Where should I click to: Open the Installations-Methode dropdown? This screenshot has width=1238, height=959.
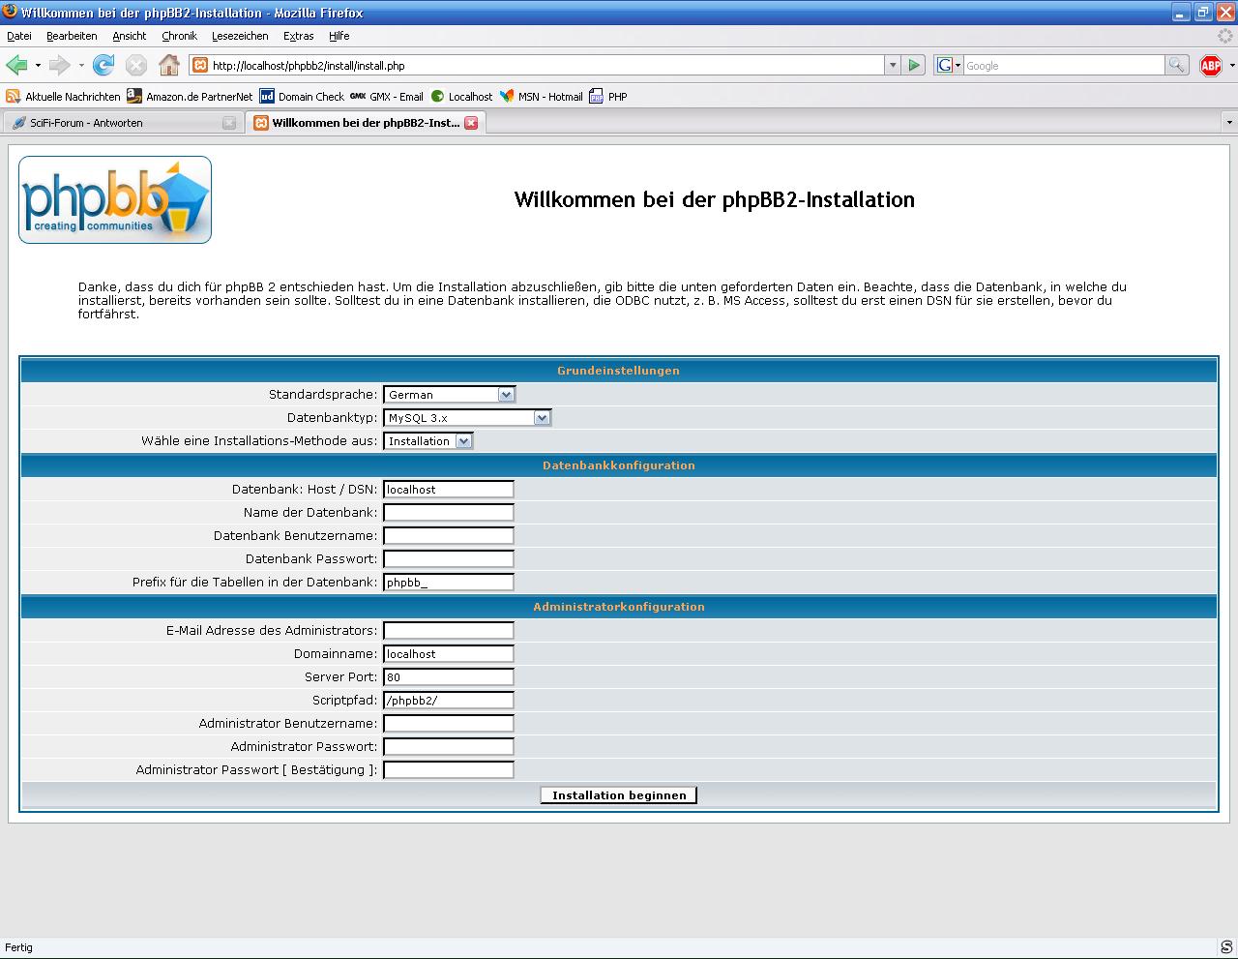pos(427,441)
